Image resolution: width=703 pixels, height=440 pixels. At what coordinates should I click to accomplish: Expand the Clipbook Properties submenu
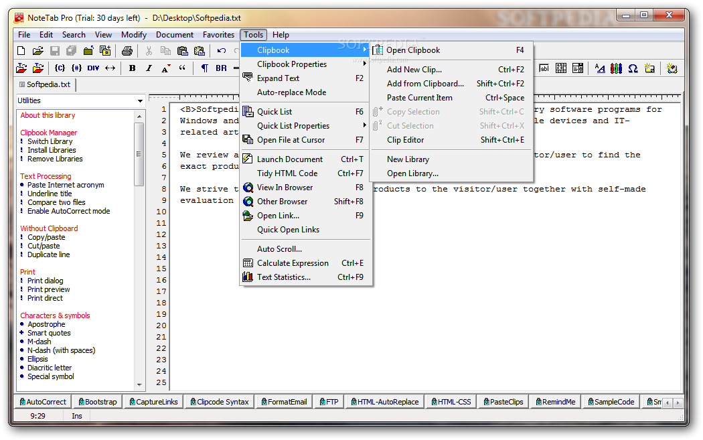coord(306,64)
